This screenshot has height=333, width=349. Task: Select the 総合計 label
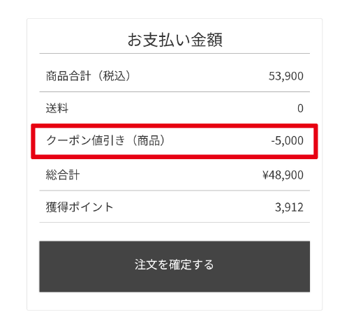(63, 175)
